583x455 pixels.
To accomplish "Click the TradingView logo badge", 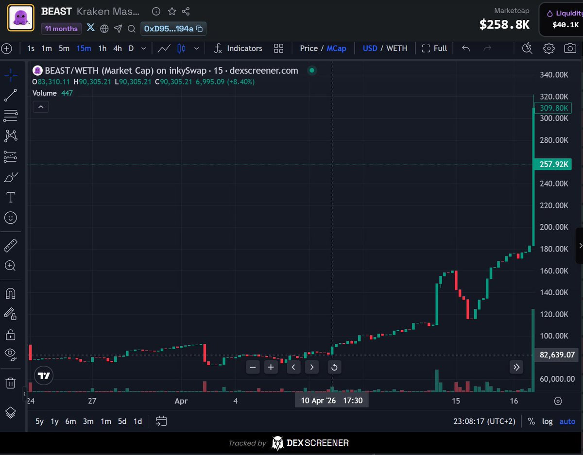I will (44, 375).
